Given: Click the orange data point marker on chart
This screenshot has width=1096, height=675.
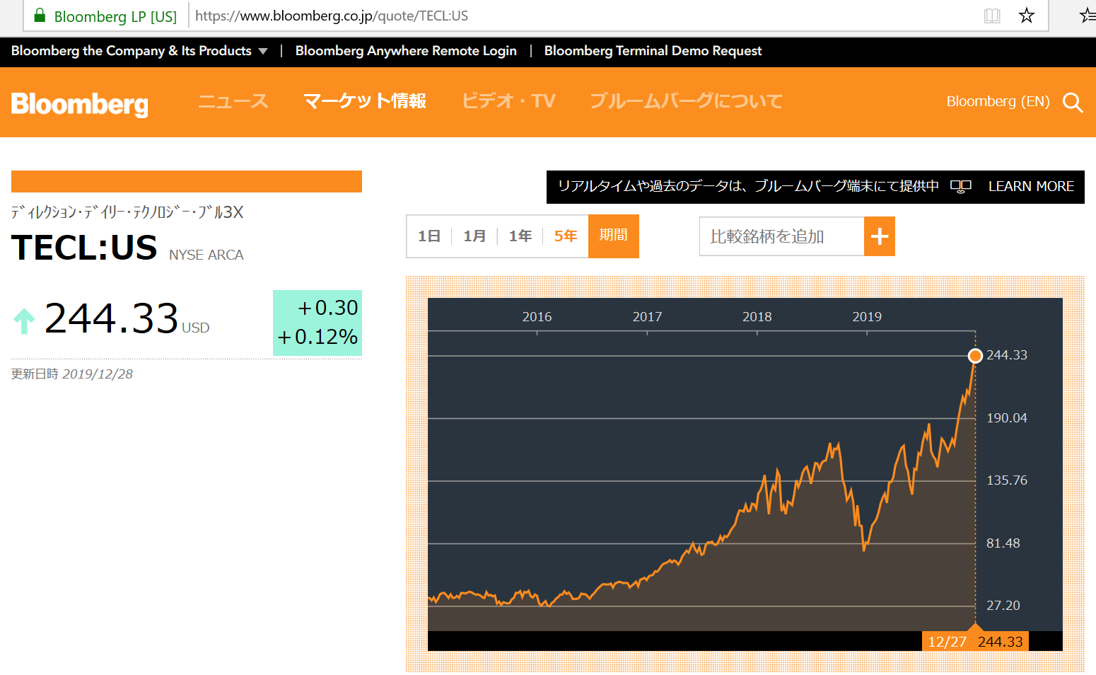Looking at the screenshot, I should [975, 356].
